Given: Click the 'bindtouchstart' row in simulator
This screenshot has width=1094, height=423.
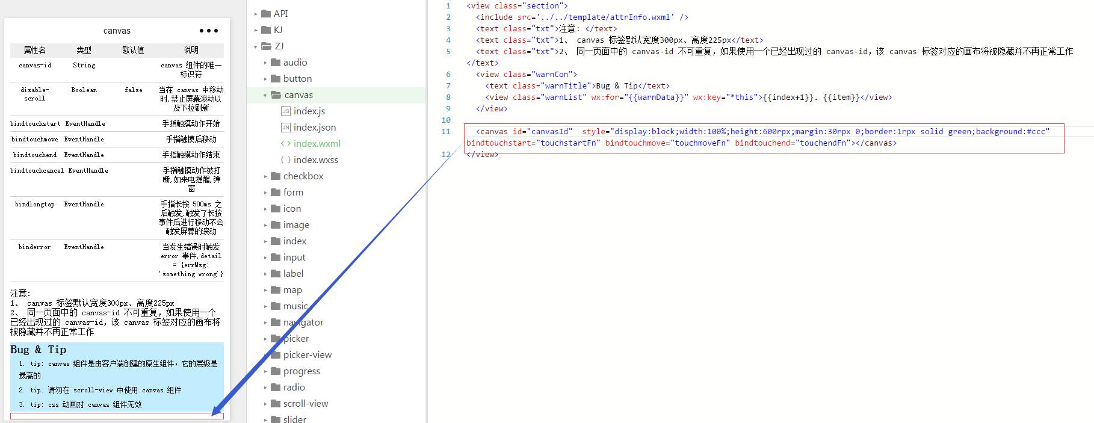Looking at the screenshot, I should coord(117,123).
